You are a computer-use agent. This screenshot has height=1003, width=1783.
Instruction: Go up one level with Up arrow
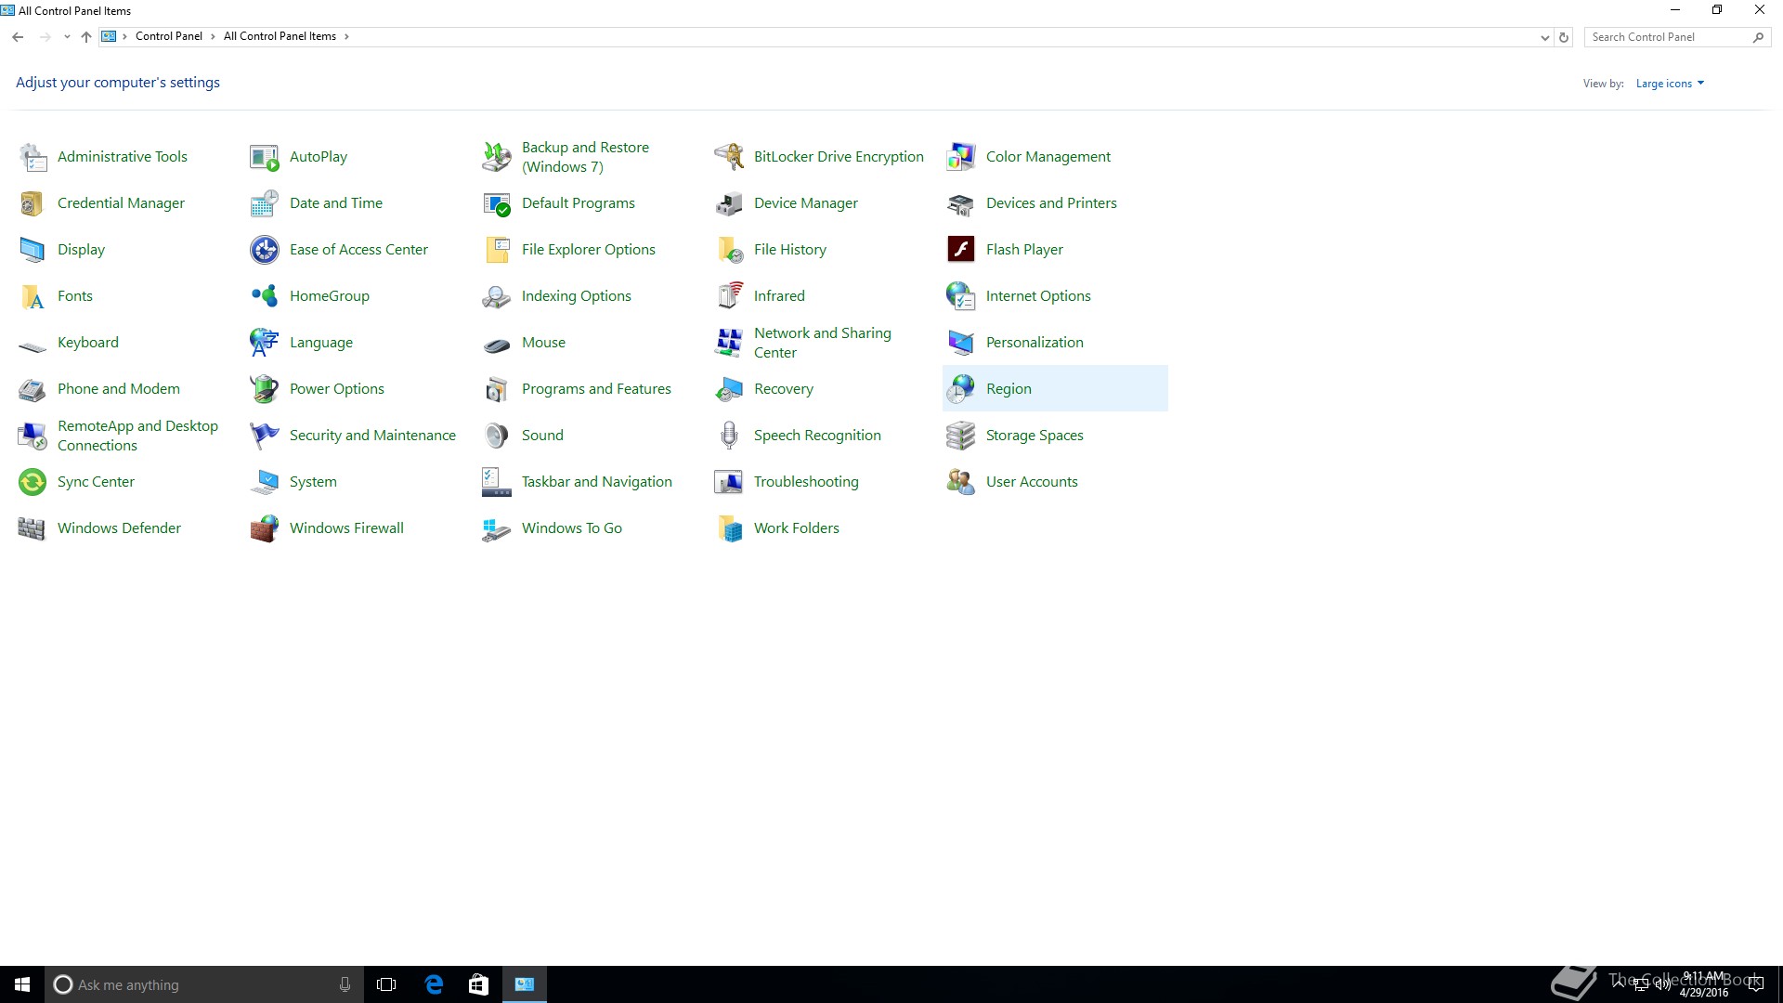86,37
